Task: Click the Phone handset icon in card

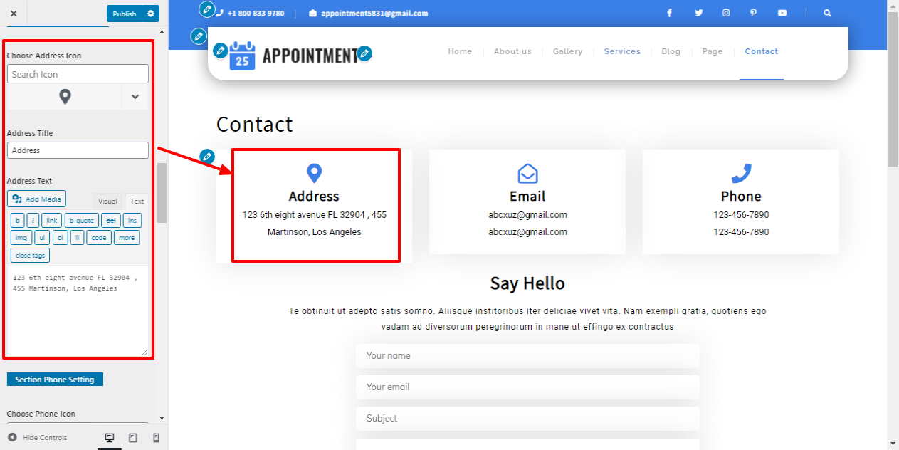Action: [x=741, y=173]
